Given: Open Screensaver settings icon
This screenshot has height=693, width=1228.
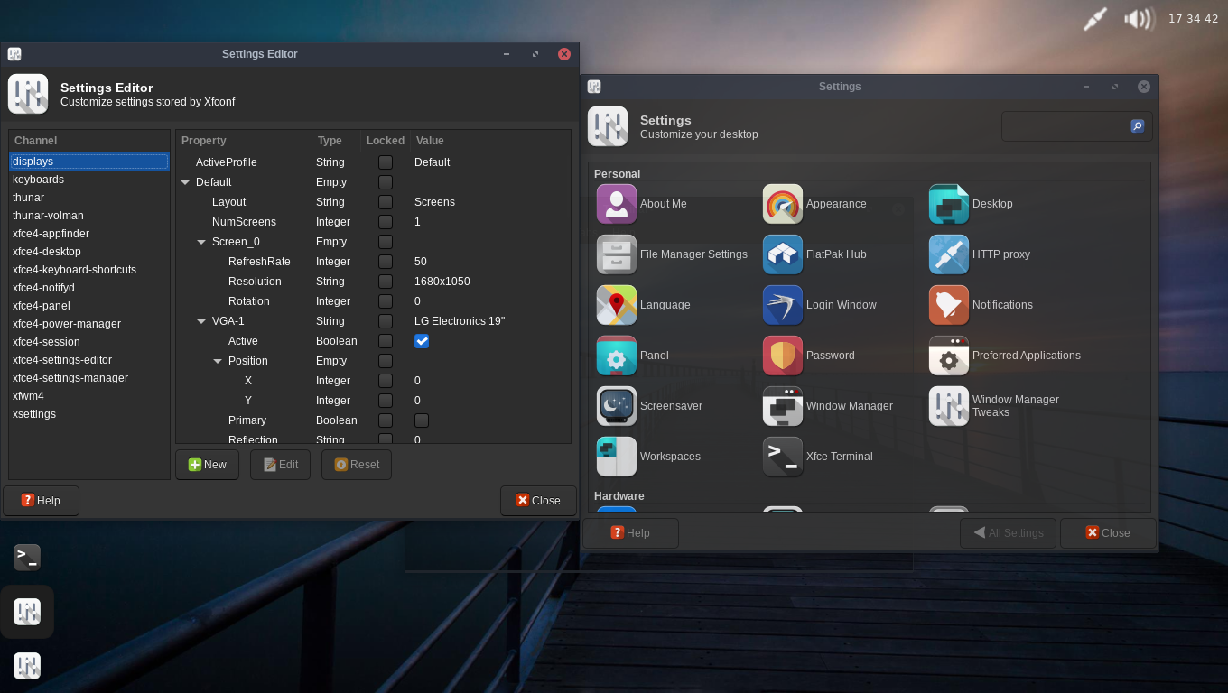Looking at the screenshot, I should 617,406.
